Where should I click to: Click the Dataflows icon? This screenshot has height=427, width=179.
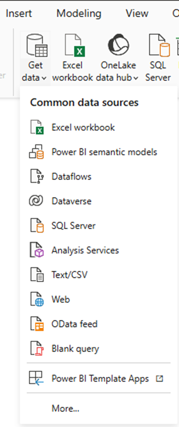(37, 176)
